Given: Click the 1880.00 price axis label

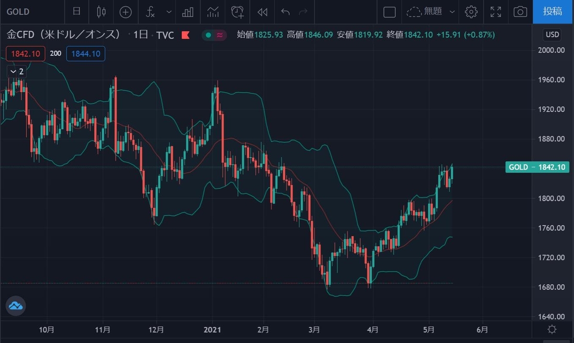Looking at the screenshot, I should [552, 139].
